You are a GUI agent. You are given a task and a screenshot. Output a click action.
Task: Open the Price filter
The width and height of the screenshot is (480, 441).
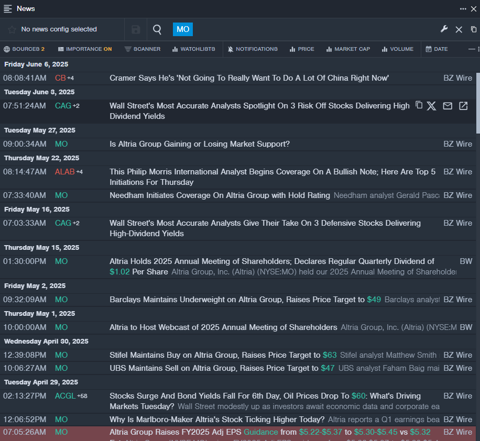pos(302,49)
